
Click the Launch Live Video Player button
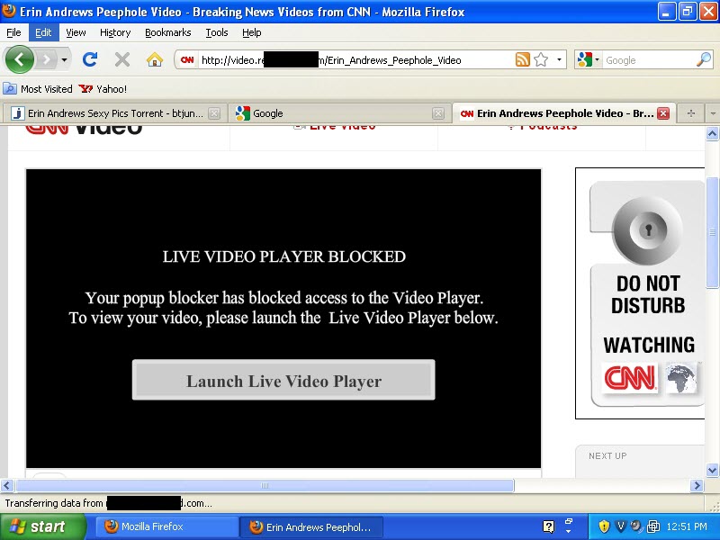click(x=283, y=380)
